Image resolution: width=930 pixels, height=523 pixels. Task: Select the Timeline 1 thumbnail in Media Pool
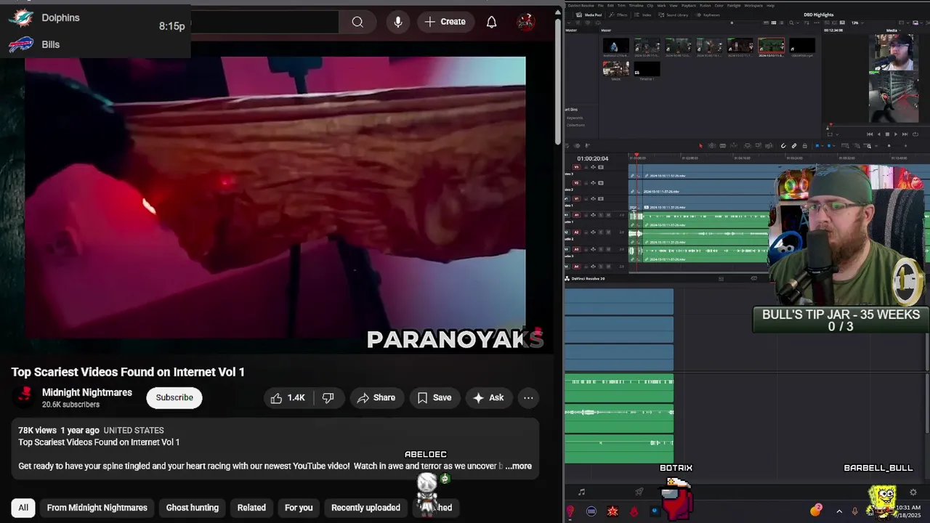[x=646, y=69]
